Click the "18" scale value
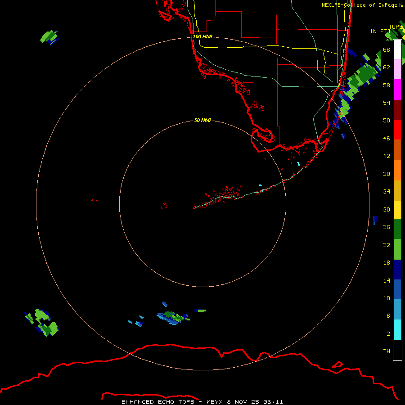The image size is (405, 405). point(387,263)
